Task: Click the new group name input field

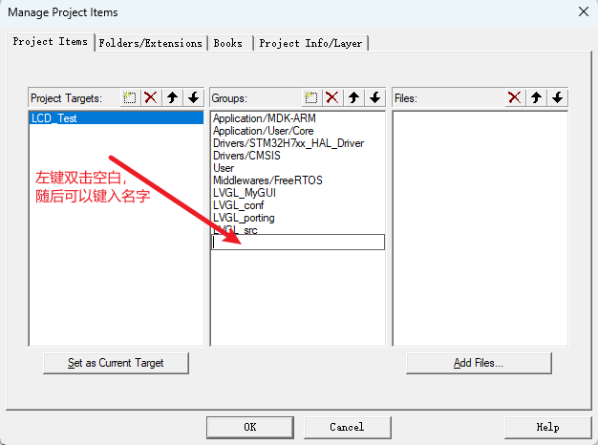Action: [x=298, y=243]
